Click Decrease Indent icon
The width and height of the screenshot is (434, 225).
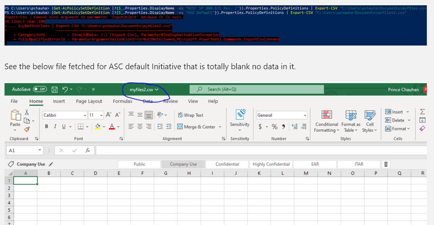click(160, 126)
